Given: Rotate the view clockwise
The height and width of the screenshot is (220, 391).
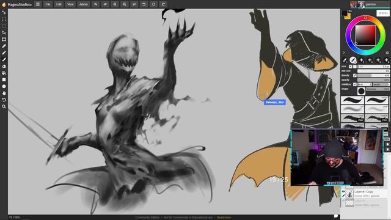Looking at the screenshot, I should click(163, 4).
